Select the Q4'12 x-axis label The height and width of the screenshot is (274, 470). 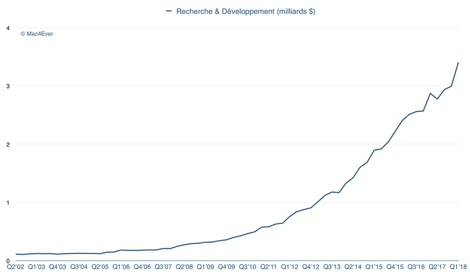(x=311, y=267)
